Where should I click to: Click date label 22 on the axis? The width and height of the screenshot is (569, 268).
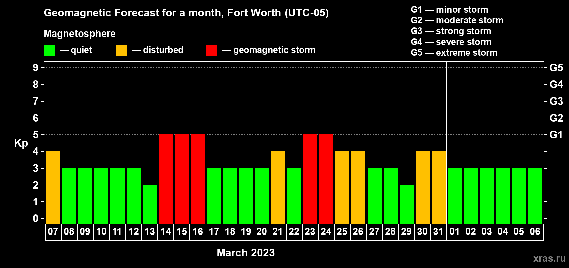294,232
